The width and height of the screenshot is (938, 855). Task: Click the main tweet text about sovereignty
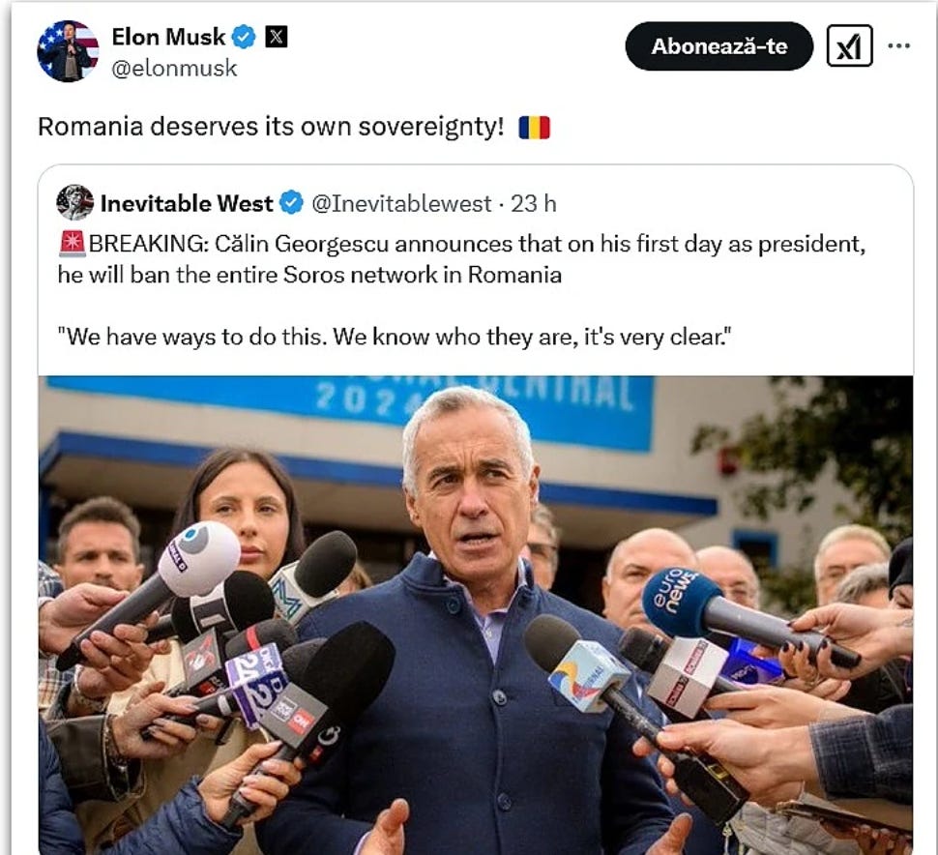click(x=271, y=128)
